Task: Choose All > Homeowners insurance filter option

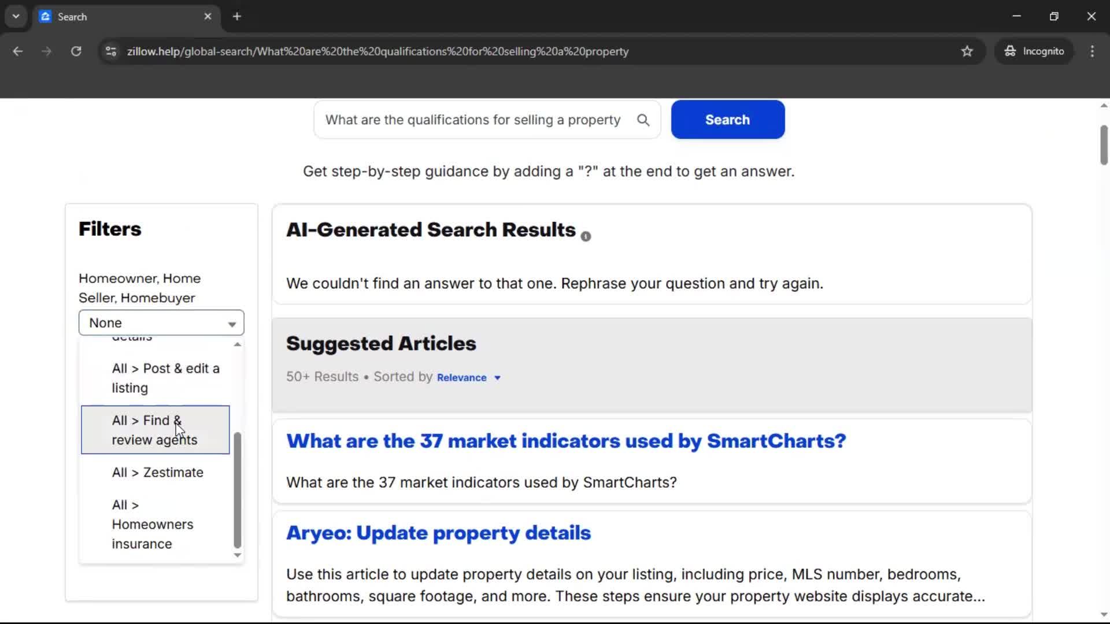Action: [x=152, y=524]
